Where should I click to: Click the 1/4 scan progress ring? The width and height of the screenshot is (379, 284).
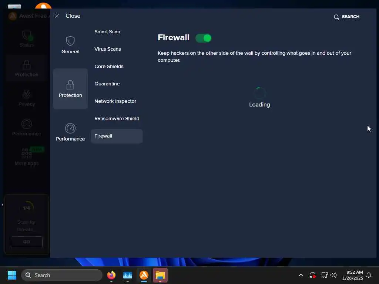pos(27,208)
